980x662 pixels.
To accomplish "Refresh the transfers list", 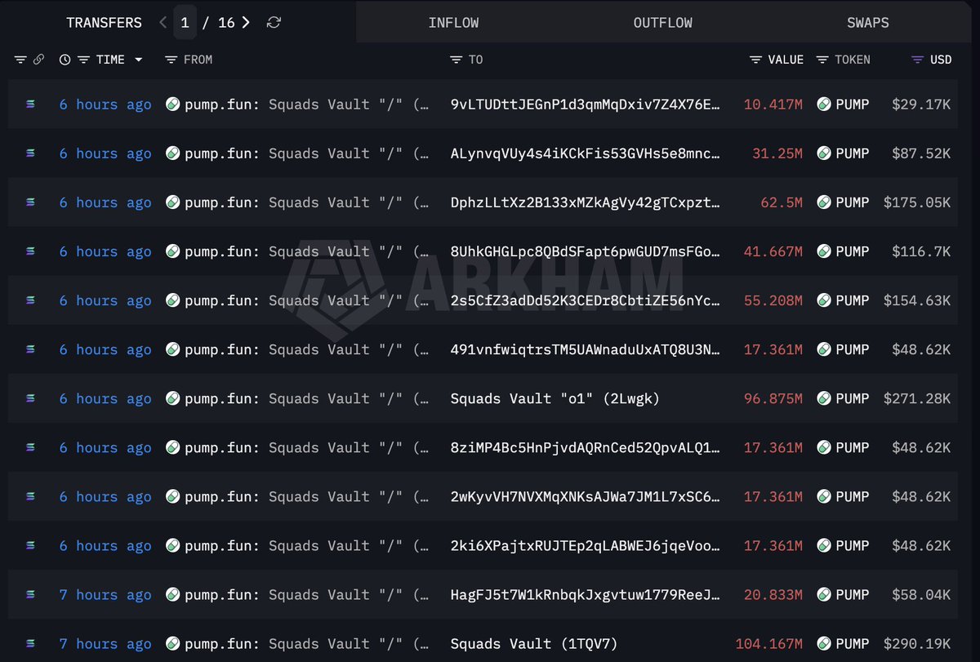I will [x=274, y=23].
